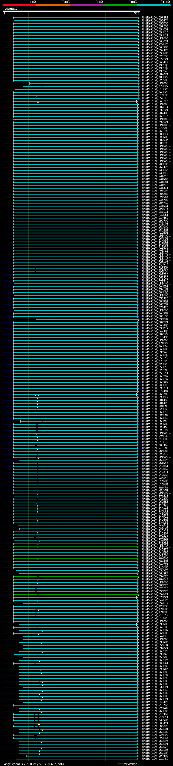This screenshot has height=766, width=173.
Task: Click the query end position 533
Action: [x=136, y=13]
